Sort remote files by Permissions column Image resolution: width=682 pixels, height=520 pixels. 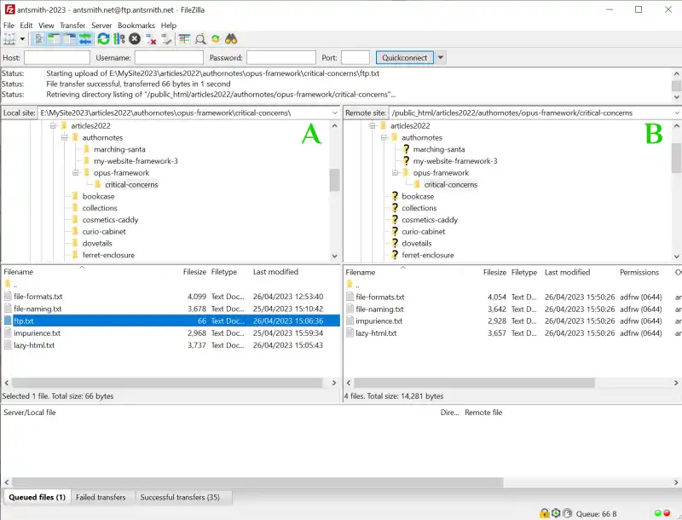coord(639,272)
